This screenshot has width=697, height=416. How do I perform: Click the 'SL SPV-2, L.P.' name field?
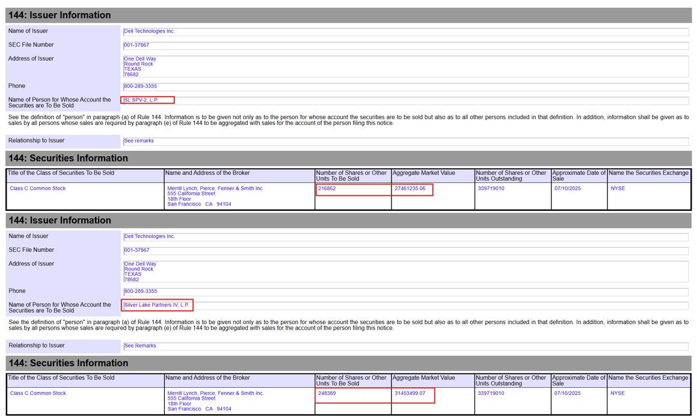405,100
